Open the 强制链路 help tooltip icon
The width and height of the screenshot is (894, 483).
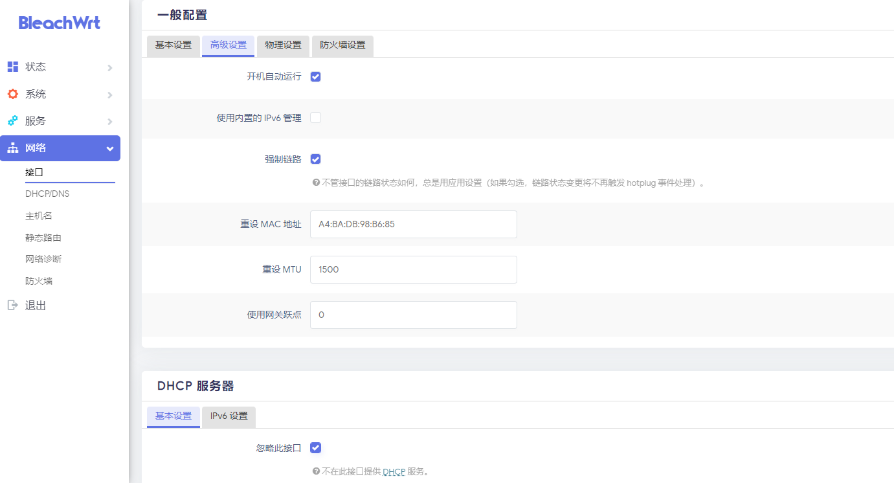(317, 183)
